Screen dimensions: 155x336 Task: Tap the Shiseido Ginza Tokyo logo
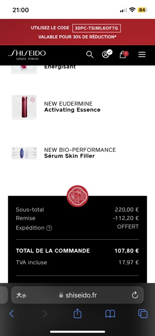click(x=27, y=55)
